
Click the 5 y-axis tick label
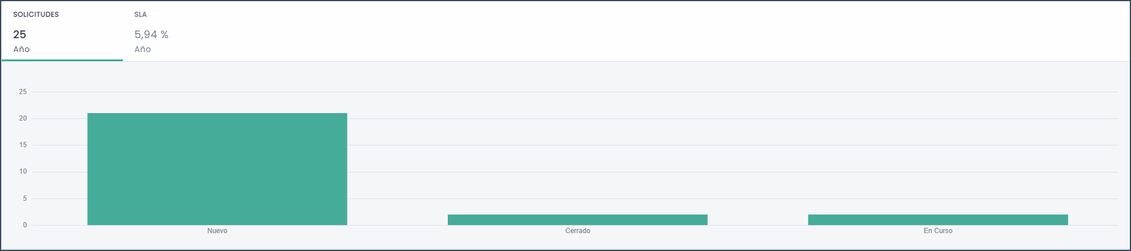pyautogui.click(x=25, y=198)
